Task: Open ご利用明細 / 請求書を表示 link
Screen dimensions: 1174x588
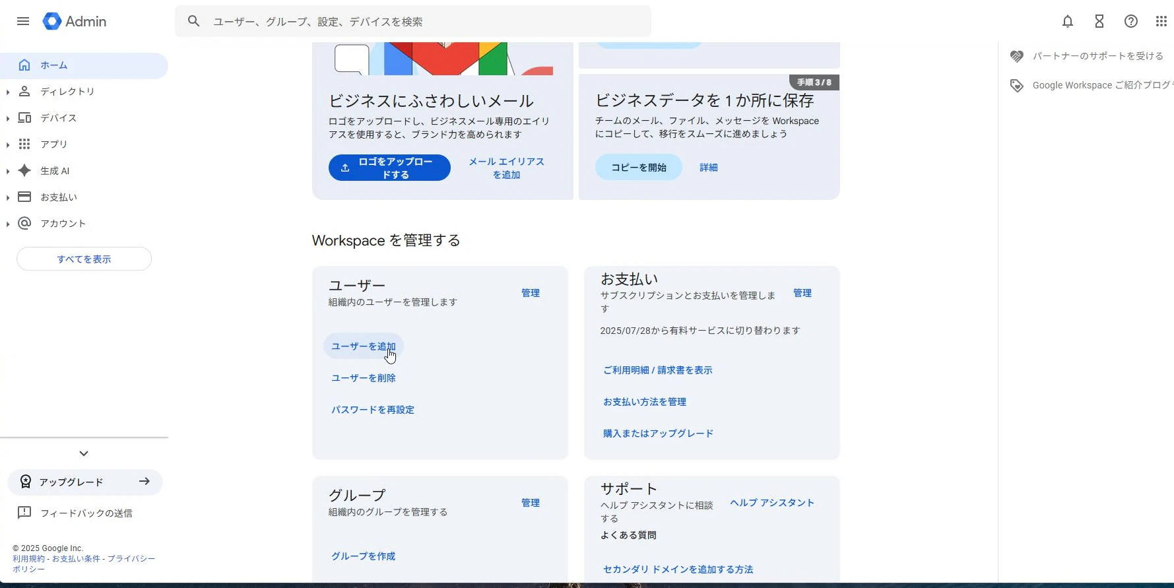Action: (658, 370)
